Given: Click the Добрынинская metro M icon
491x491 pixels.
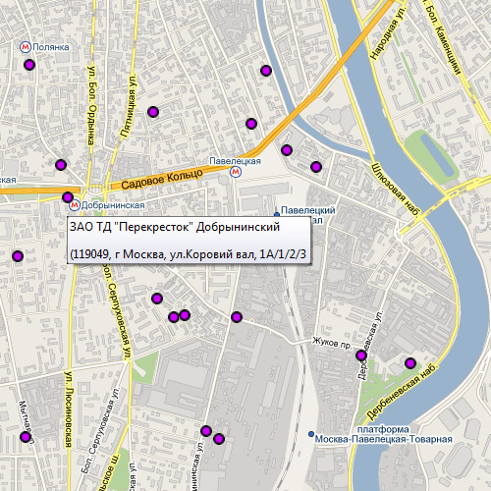Looking at the screenshot, I should [x=75, y=205].
